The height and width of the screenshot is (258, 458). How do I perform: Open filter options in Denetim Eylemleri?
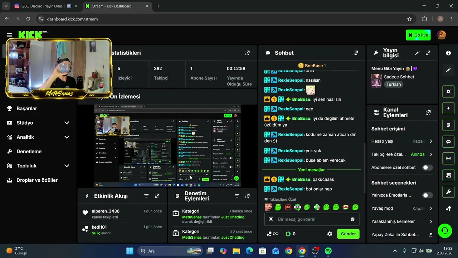(237, 196)
